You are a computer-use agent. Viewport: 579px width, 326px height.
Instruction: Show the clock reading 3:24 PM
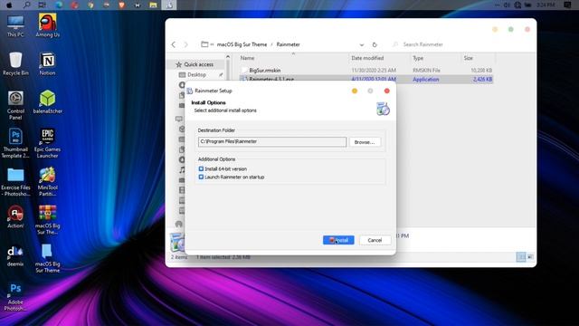point(546,5)
